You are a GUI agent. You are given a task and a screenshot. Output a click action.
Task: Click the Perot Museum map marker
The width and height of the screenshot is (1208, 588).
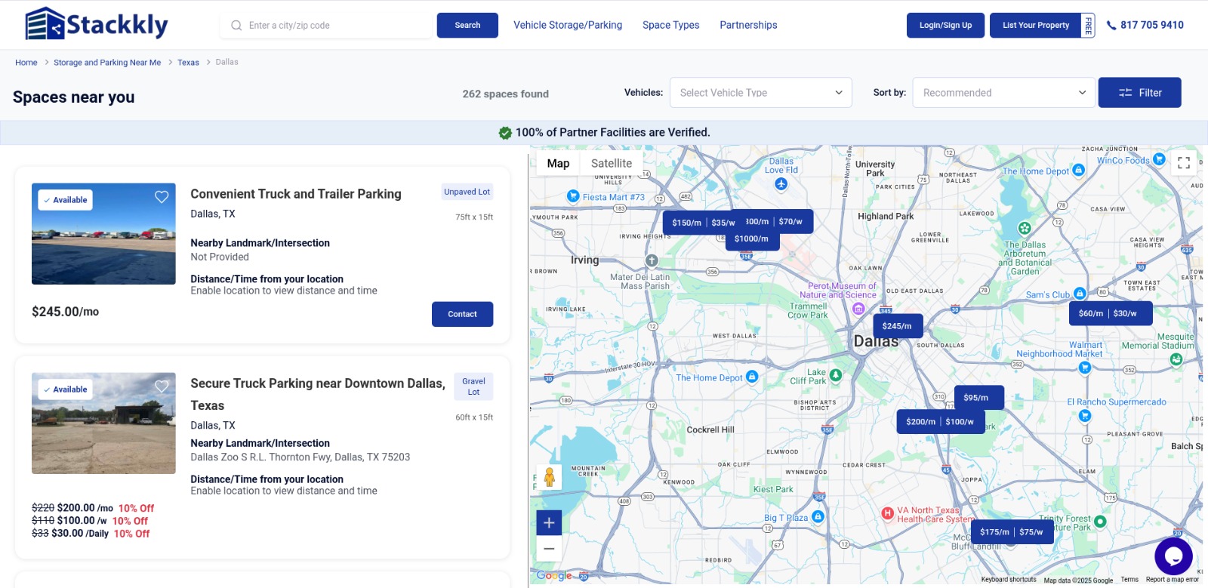858,308
